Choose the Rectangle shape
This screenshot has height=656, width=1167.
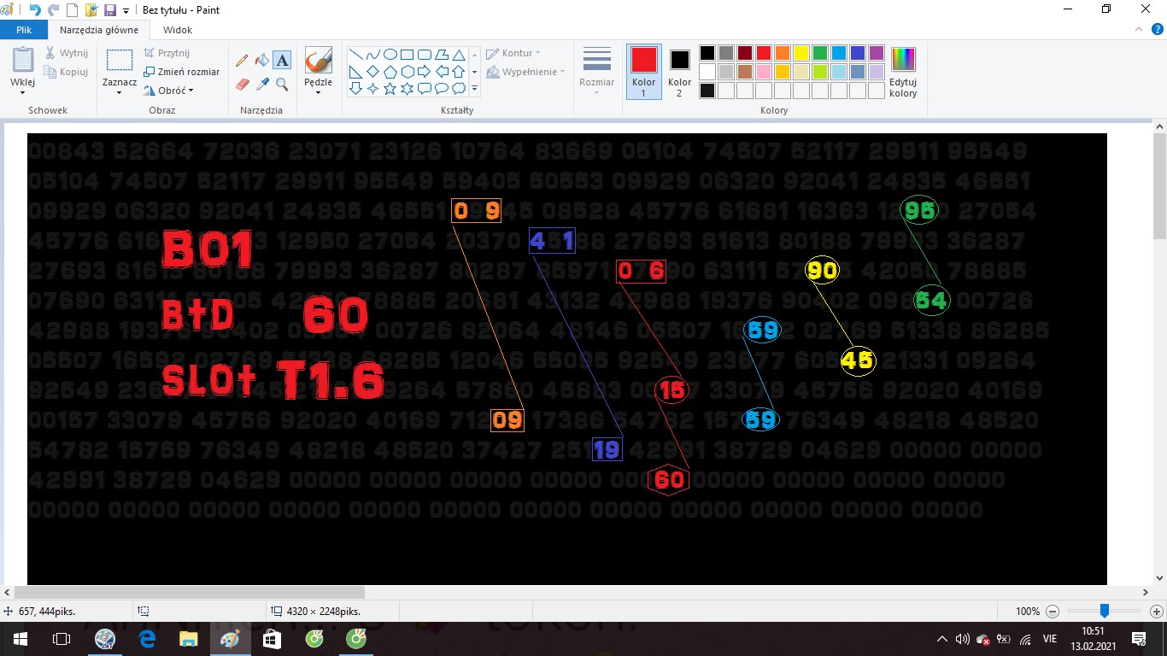(408, 54)
